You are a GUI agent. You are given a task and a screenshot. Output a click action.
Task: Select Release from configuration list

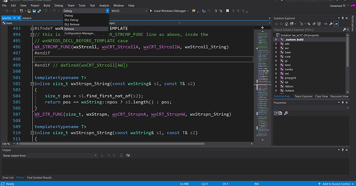(x=86, y=29)
